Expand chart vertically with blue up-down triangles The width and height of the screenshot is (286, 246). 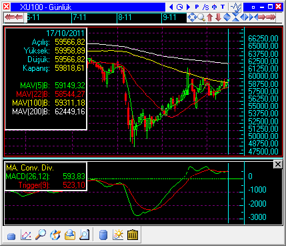click(x=227, y=17)
